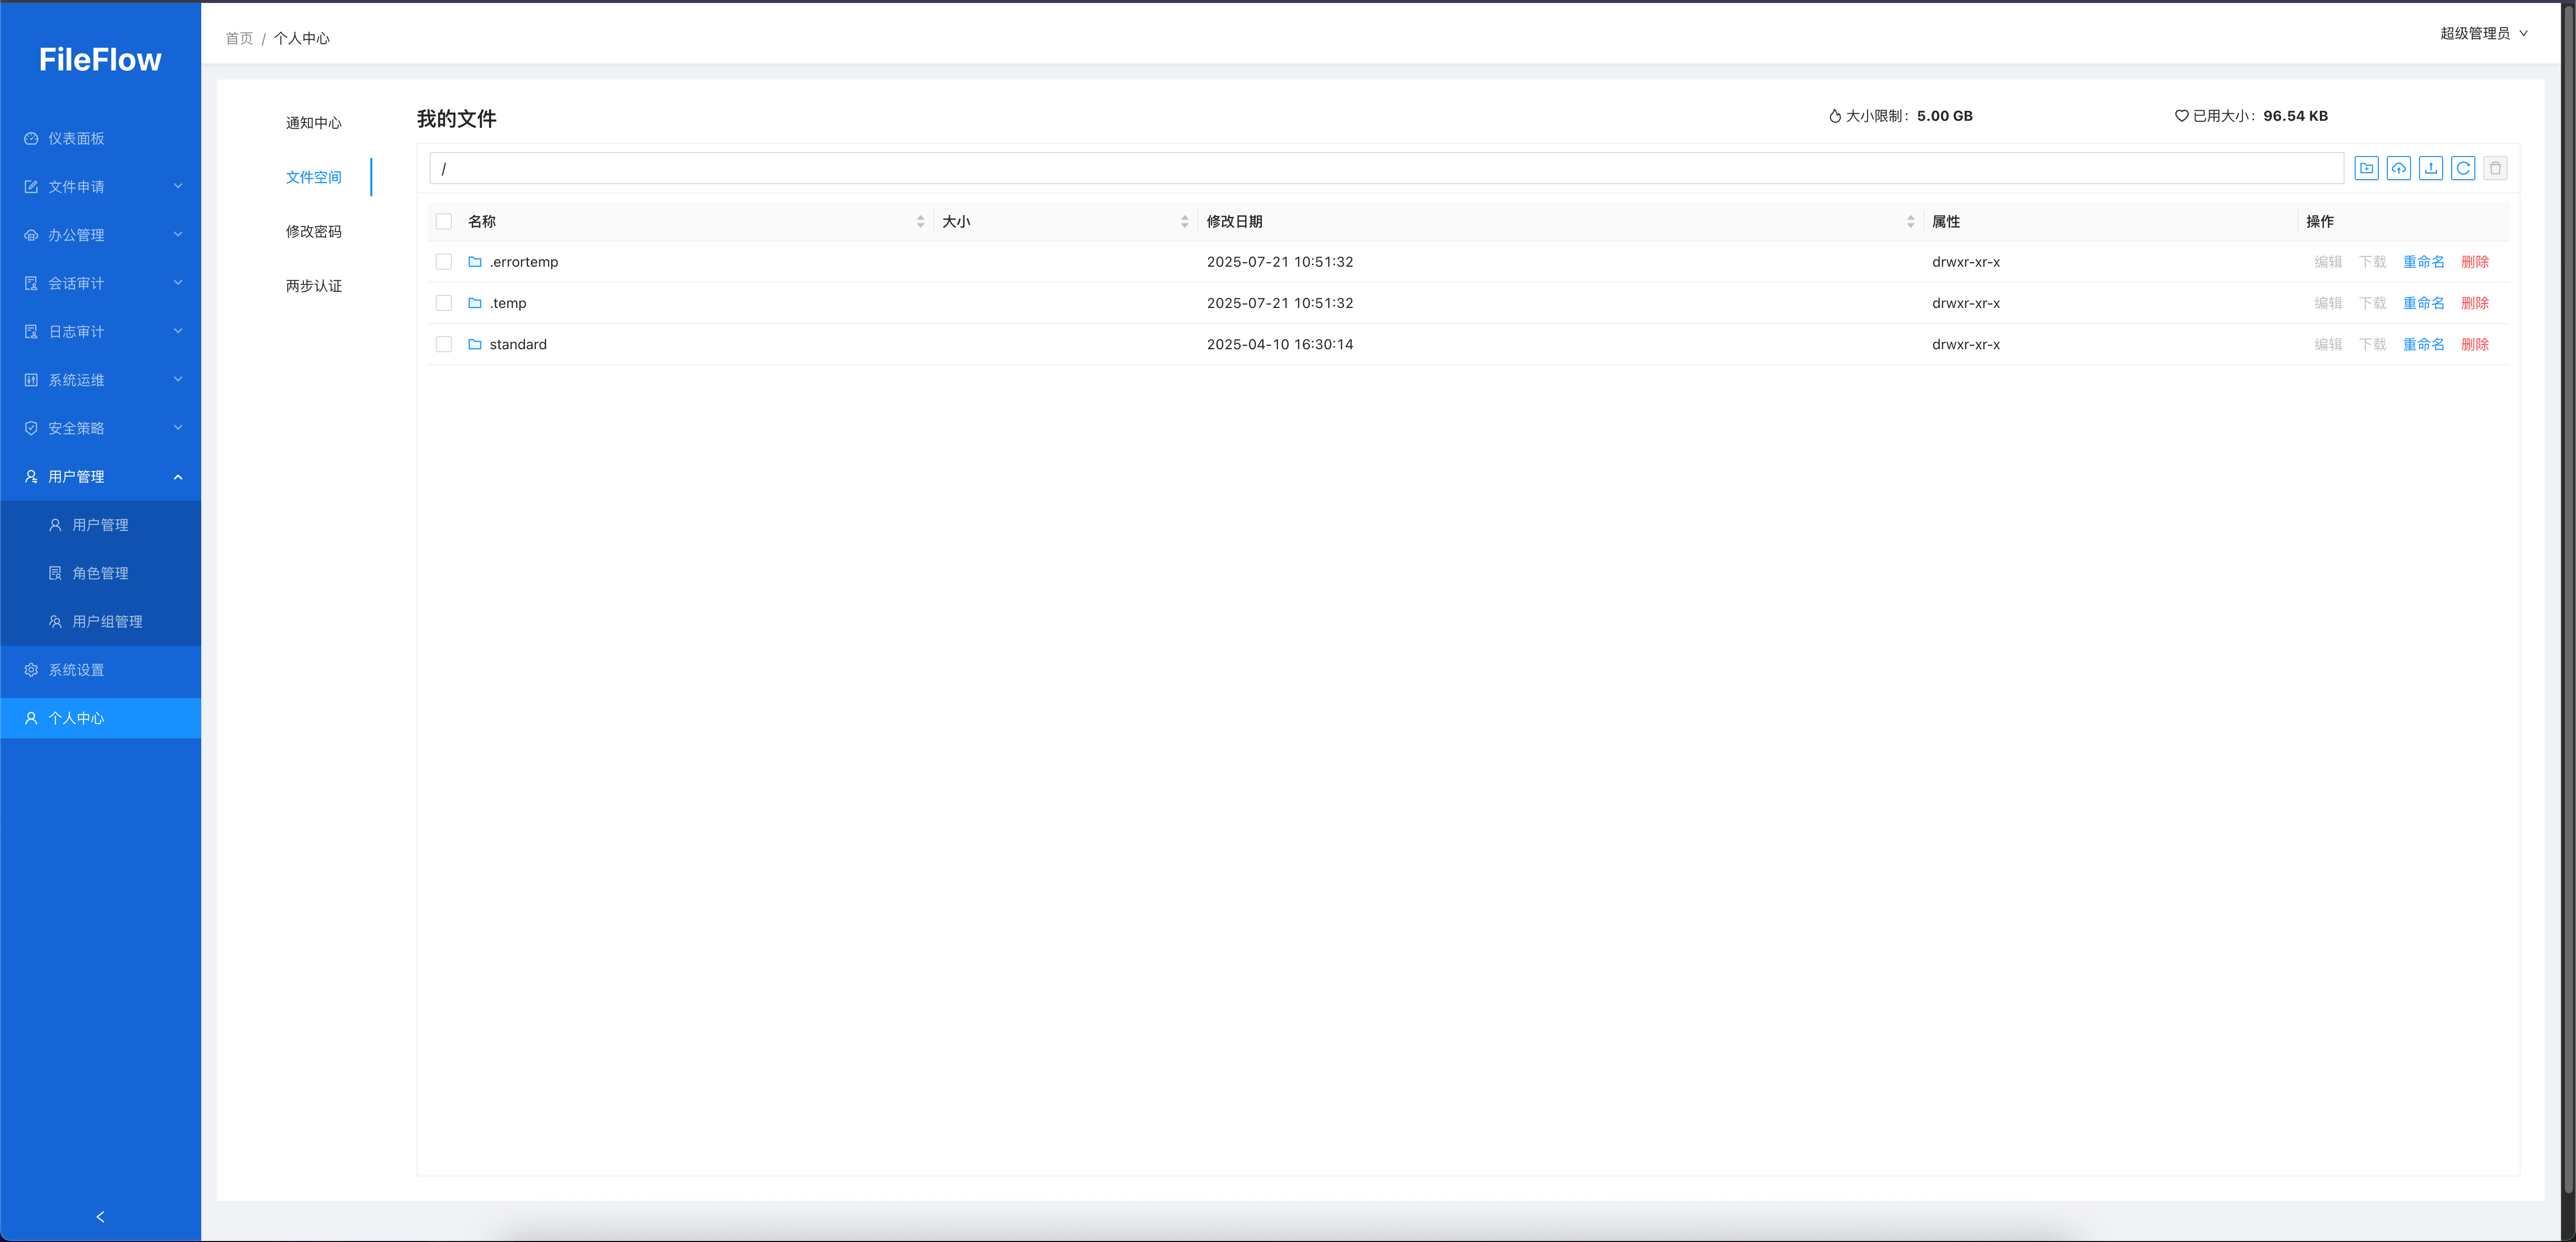The height and width of the screenshot is (1242, 2576).
Task: Click the upload tray arrow icon
Action: tap(2431, 168)
